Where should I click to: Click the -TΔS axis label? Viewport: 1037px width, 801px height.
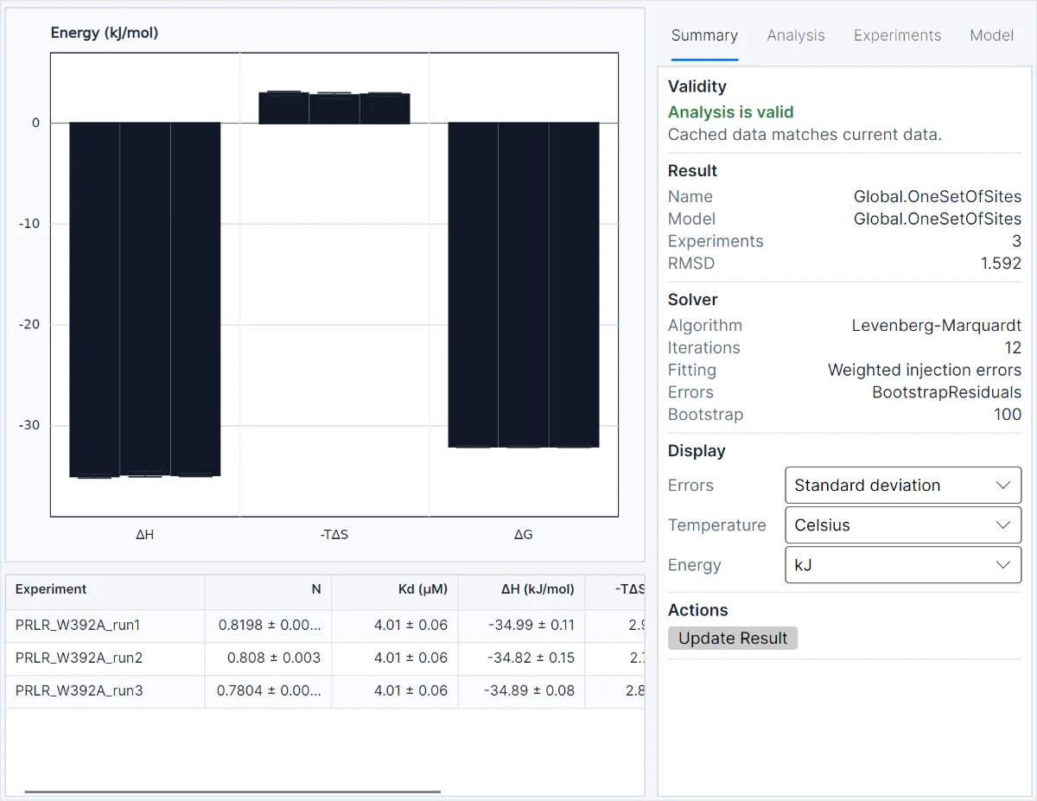click(334, 535)
